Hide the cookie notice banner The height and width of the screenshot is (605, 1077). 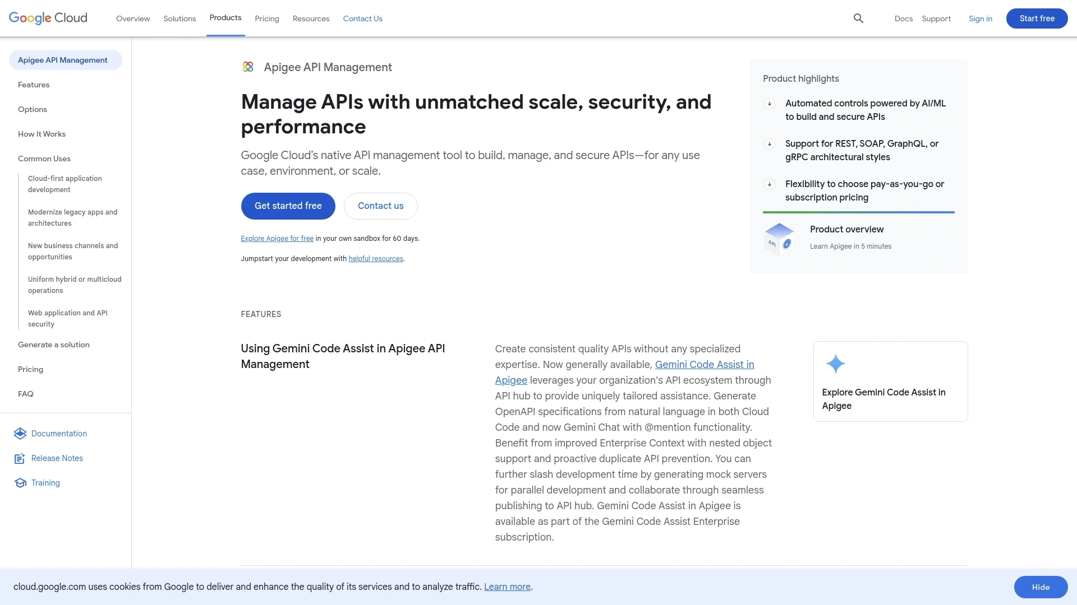click(x=1041, y=587)
